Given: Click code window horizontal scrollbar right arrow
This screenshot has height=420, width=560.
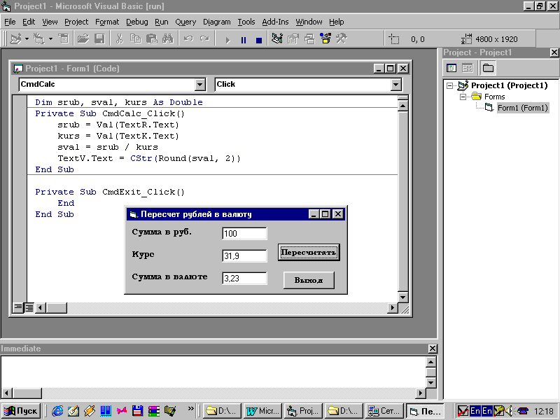Looking at the screenshot, I should 393,307.
